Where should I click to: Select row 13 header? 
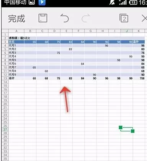pyautogui.click(x=5, y=78)
